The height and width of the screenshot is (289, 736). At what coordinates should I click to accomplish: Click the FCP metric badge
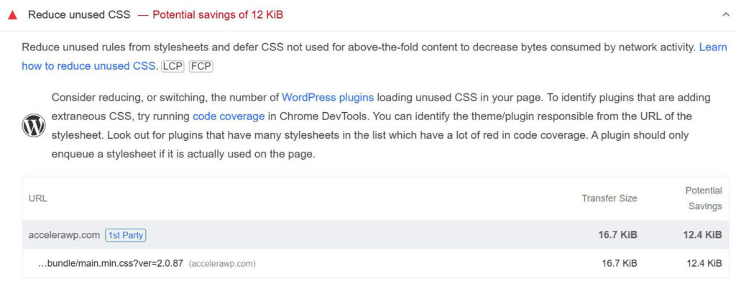[x=201, y=66]
